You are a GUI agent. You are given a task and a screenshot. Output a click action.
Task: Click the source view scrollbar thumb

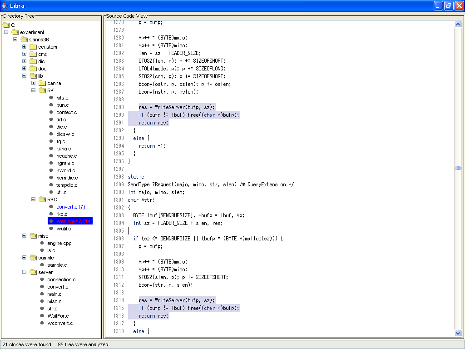pos(458,168)
